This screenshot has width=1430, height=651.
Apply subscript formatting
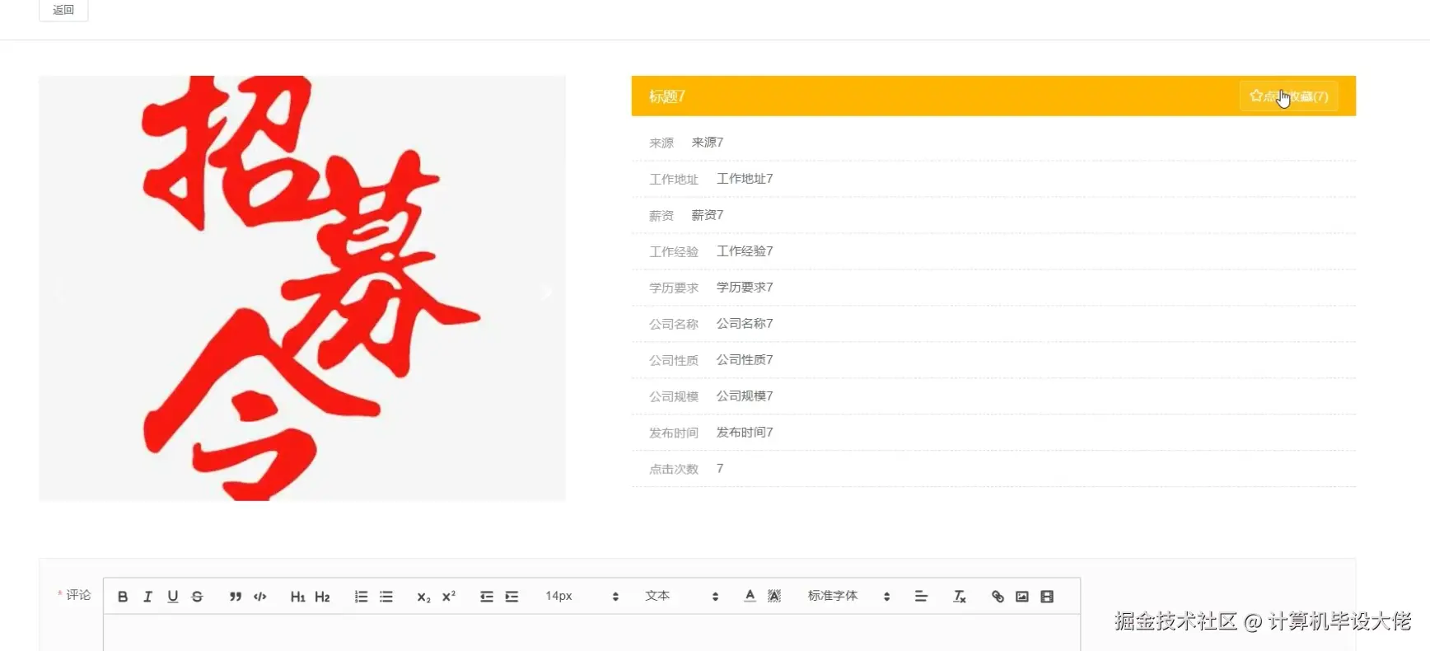click(423, 597)
